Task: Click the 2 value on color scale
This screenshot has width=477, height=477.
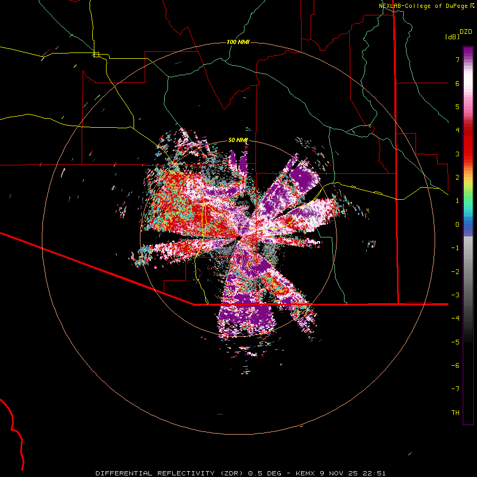Action: [x=457, y=178]
